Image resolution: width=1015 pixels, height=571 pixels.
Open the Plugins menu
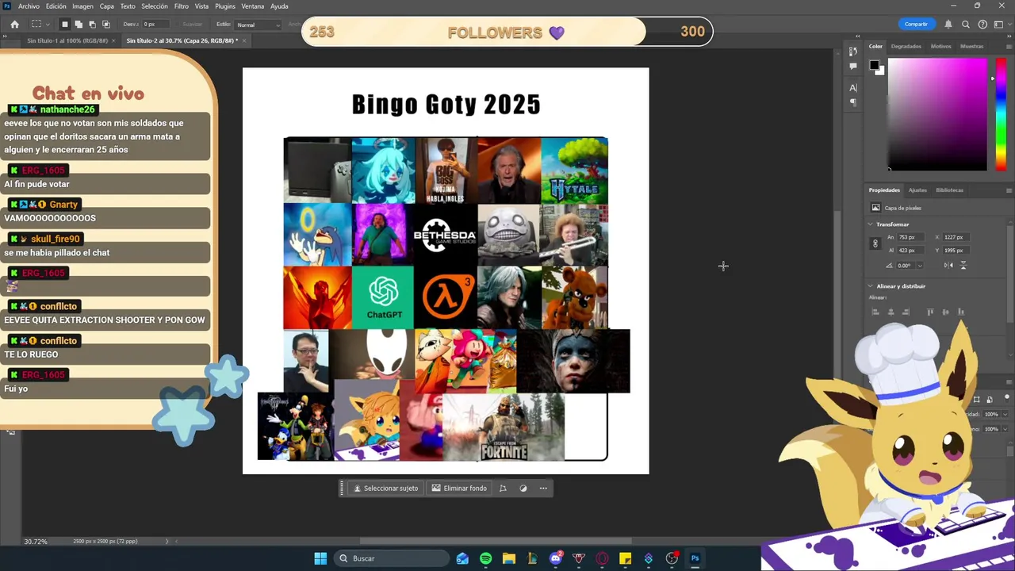tap(225, 6)
